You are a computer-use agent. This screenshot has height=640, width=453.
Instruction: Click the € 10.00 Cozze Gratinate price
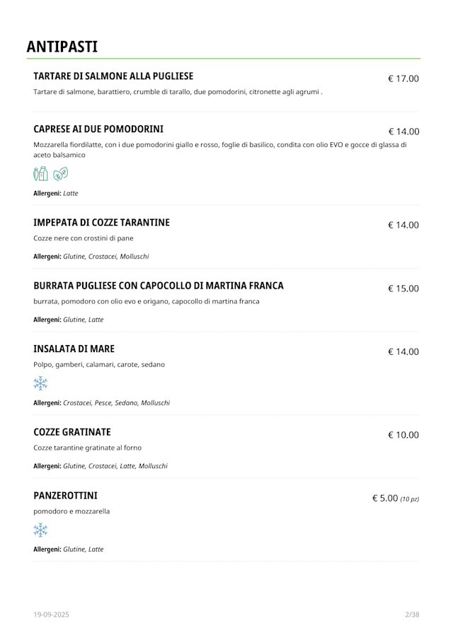pos(403,435)
